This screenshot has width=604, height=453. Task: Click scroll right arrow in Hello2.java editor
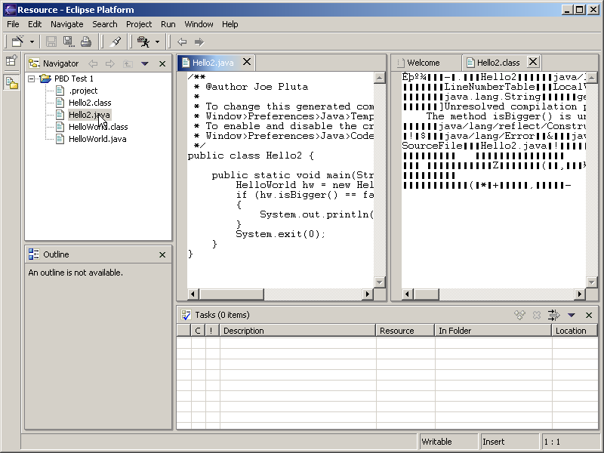368,294
